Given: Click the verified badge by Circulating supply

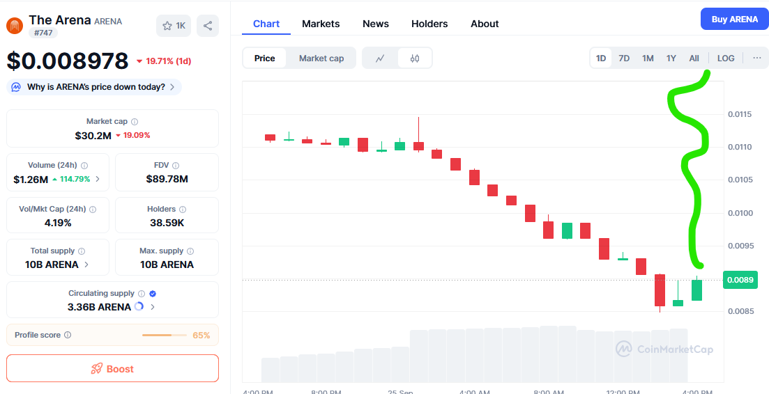Looking at the screenshot, I should (x=153, y=294).
